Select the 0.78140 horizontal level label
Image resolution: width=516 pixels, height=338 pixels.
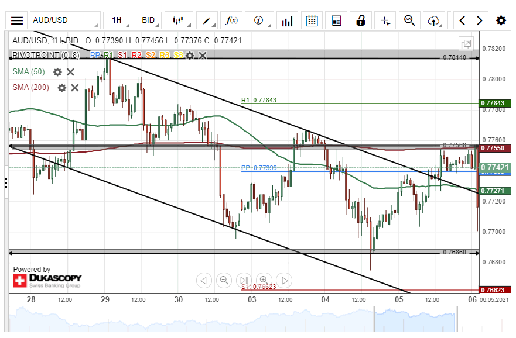coord(455,57)
